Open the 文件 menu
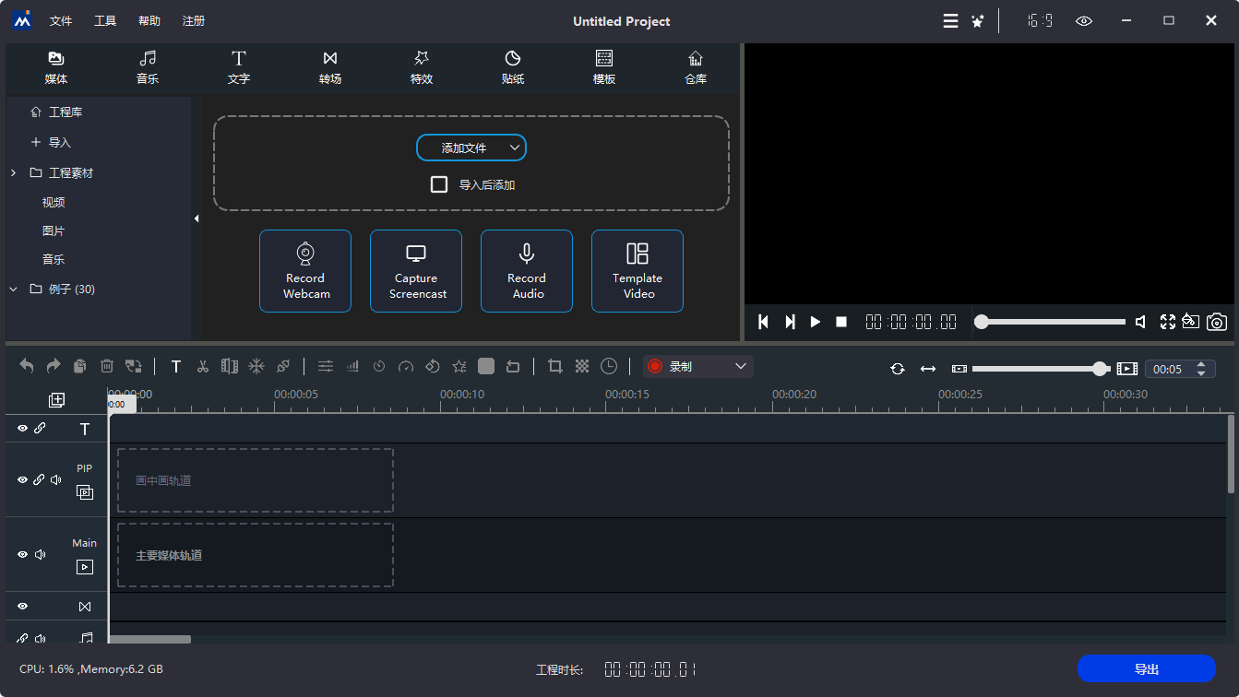The image size is (1239, 697). coord(60,20)
